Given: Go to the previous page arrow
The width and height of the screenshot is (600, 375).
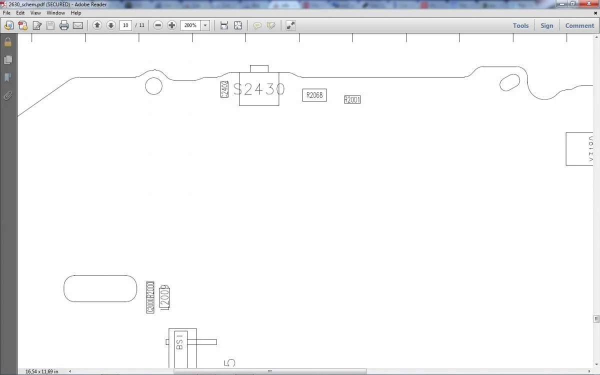Looking at the screenshot, I should (x=97, y=25).
